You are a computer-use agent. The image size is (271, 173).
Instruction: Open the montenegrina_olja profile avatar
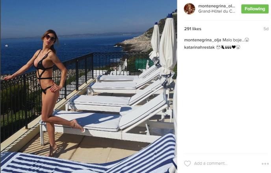point(189,9)
